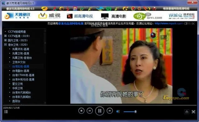Stop the live stream playback
This screenshot has width=199, height=122.
point(81,111)
